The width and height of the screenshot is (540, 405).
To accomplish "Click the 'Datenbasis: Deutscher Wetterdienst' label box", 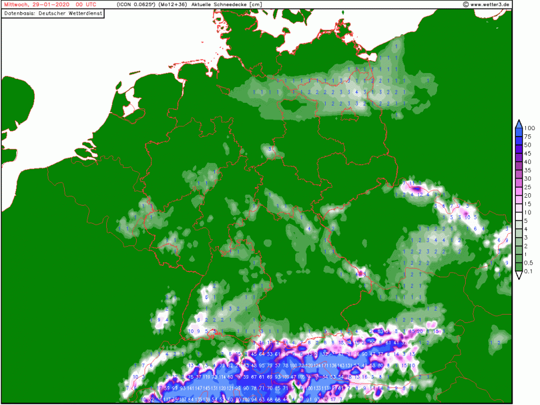I will (53, 13).
